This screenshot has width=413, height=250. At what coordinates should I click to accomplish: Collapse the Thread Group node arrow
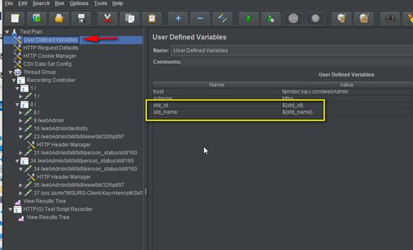(x=11, y=72)
